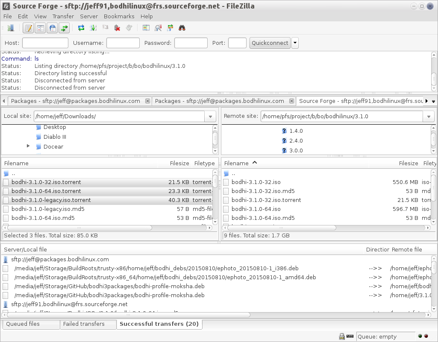Click the Port input field

tap(237, 43)
